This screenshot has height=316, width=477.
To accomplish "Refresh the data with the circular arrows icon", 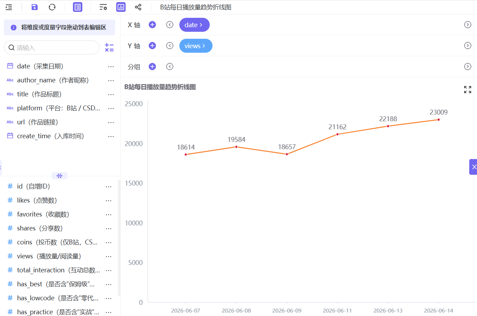I will (52, 7).
